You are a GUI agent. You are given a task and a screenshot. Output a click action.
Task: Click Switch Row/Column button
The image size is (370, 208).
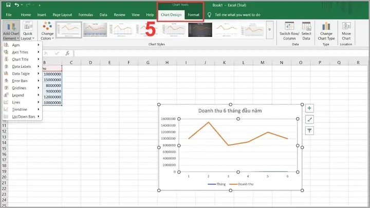click(289, 31)
